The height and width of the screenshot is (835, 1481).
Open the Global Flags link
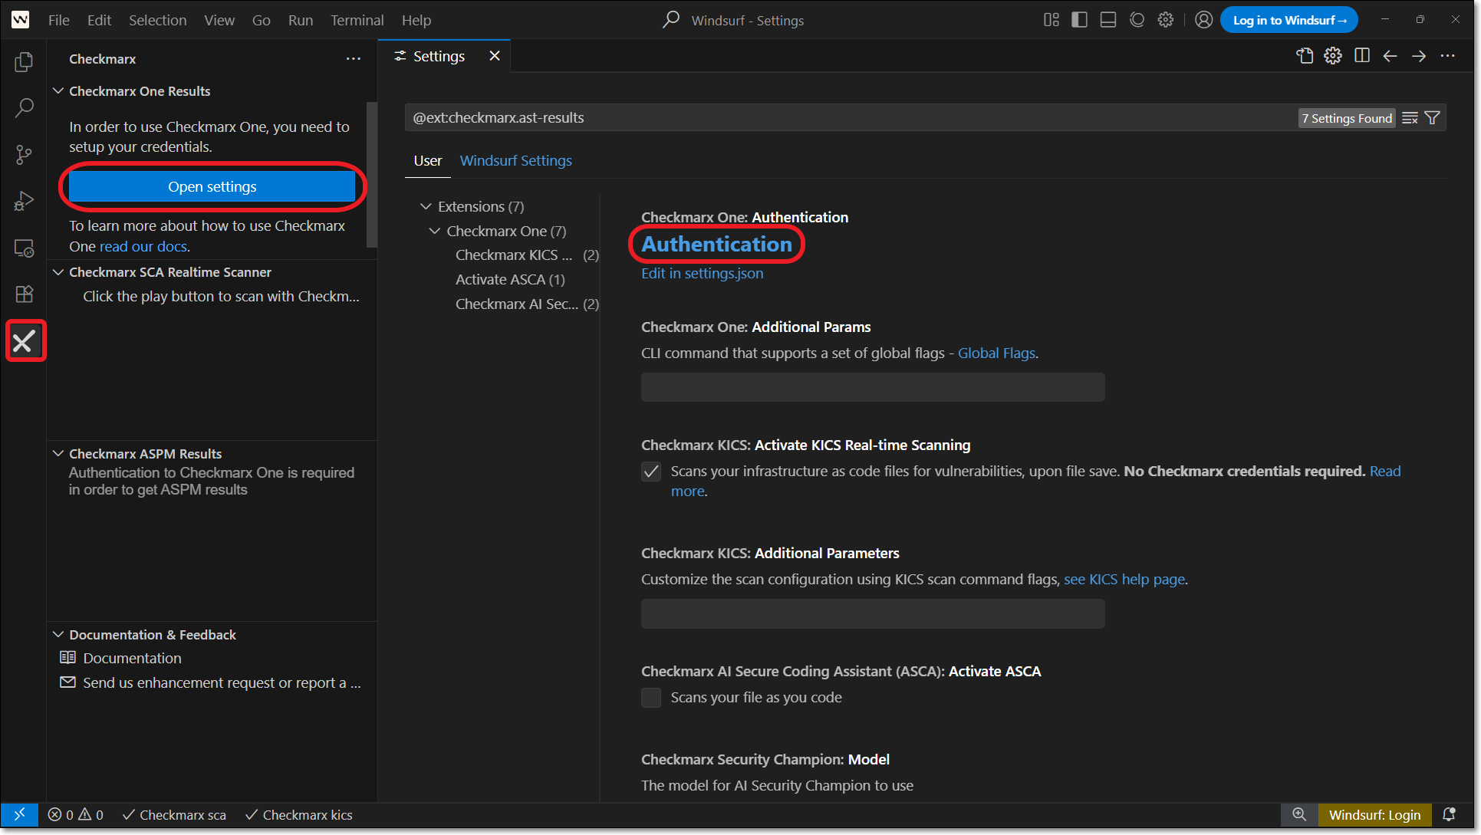click(996, 353)
